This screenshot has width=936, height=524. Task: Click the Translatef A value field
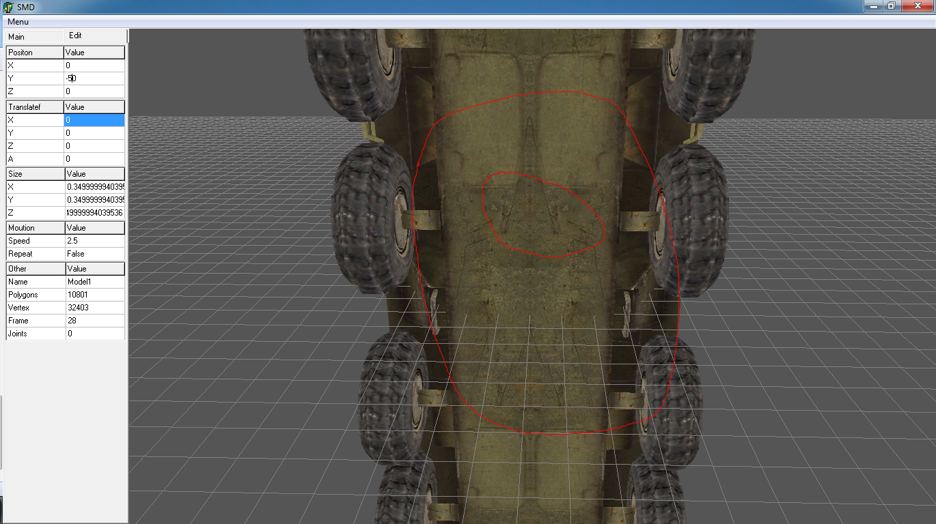[94, 159]
